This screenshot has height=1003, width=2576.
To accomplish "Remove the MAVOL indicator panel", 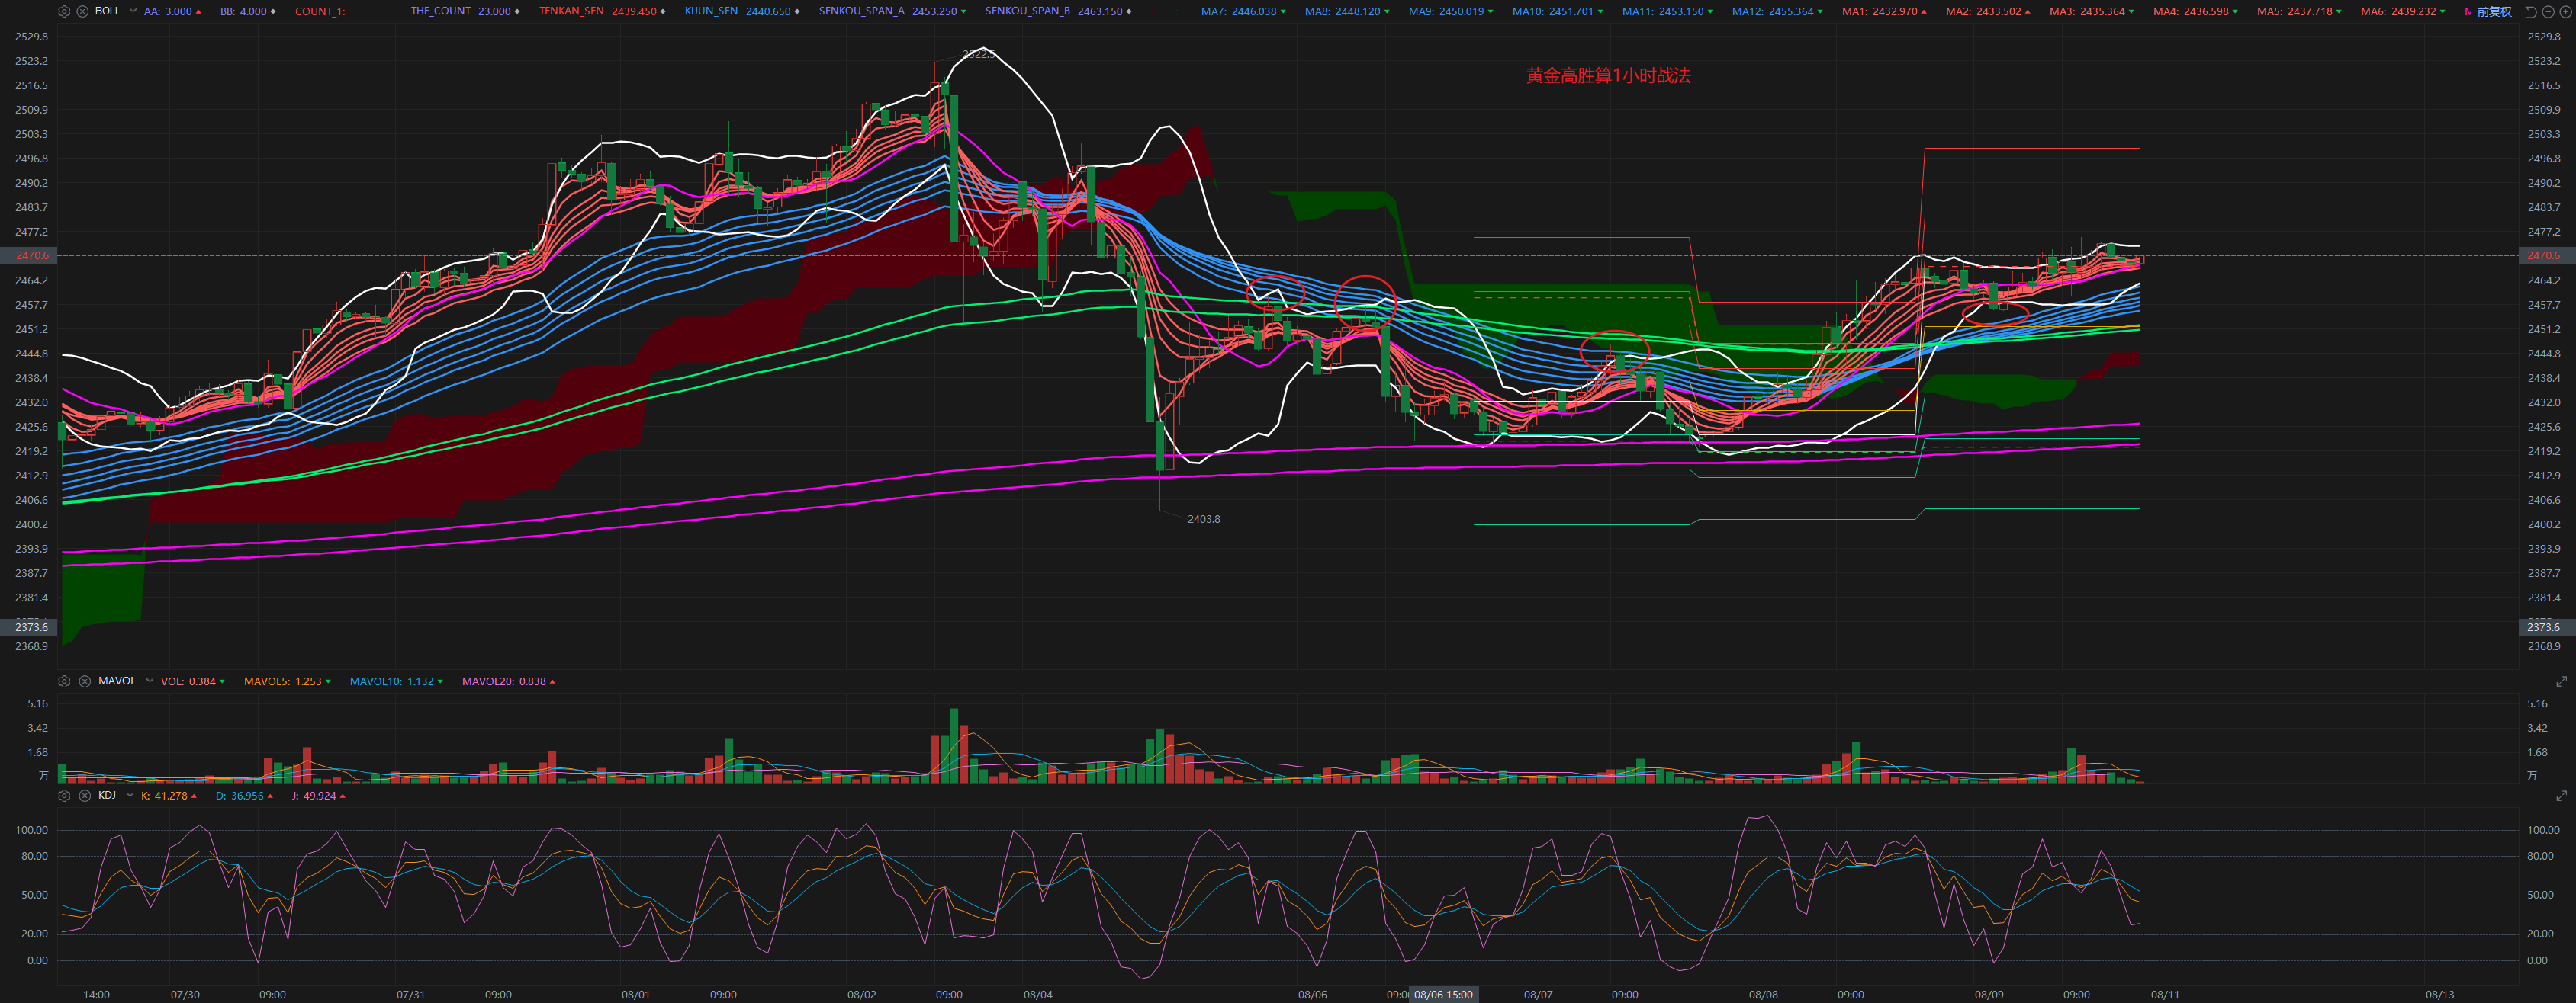I will tap(85, 681).
